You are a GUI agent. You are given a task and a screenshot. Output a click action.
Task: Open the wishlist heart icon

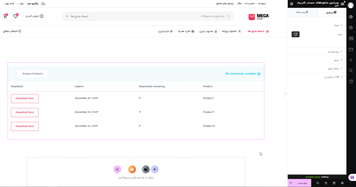click(16, 16)
